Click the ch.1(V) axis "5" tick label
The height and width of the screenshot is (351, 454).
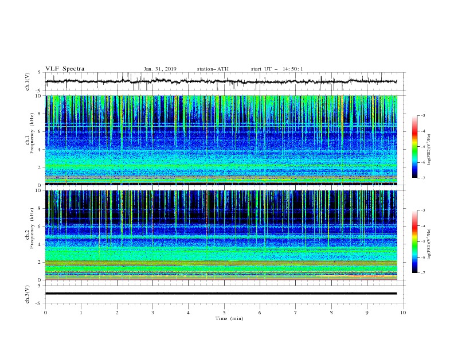pyautogui.click(x=40, y=73)
